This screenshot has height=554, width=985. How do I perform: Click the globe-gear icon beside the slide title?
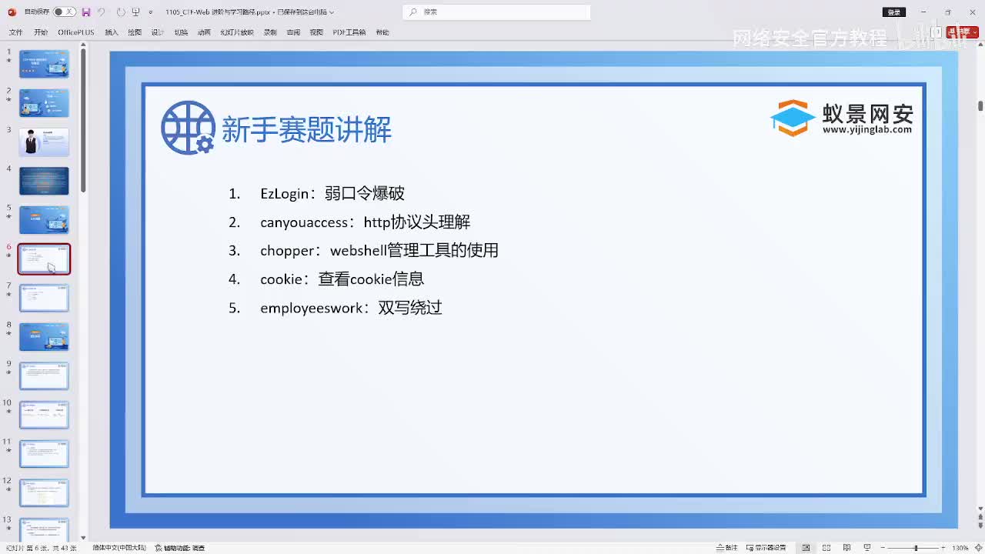(188, 128)
